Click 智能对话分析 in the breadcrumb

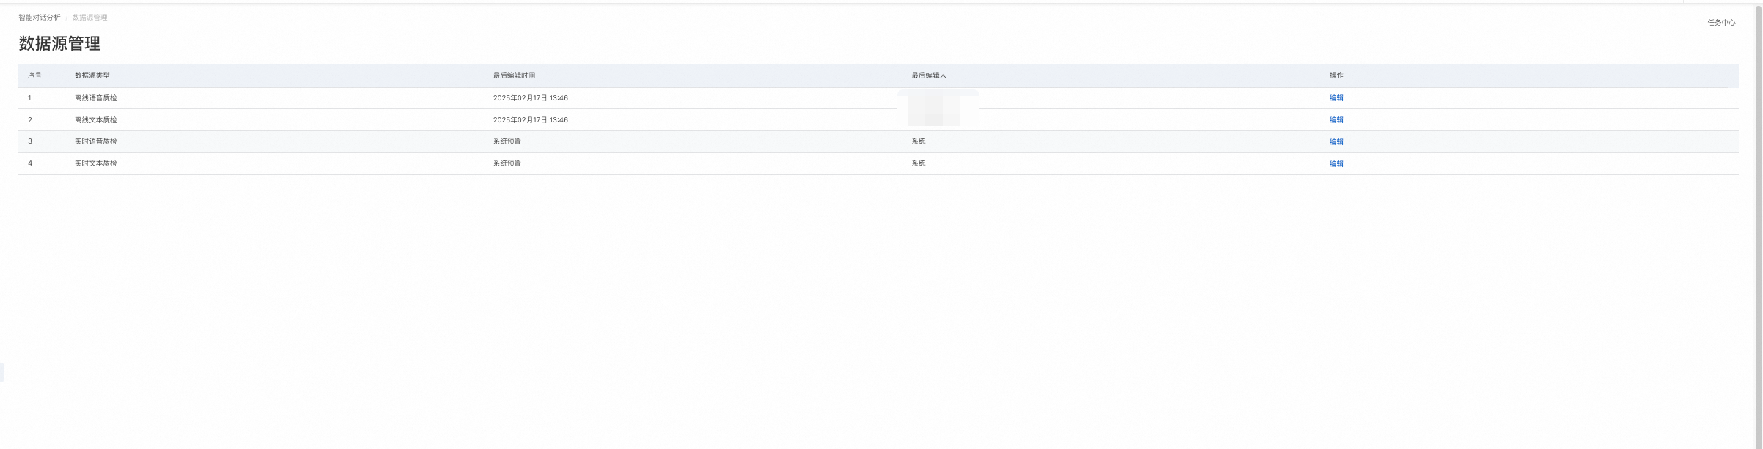pos(40,18)
